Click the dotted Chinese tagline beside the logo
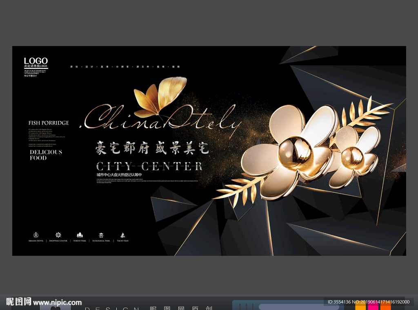The width and height of the screenshot is (418, 310). (x=125, y=67)
